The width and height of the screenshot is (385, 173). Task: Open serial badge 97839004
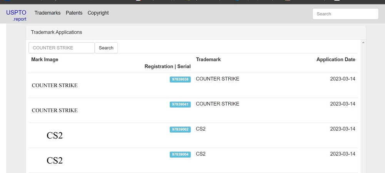coord(180,155)
